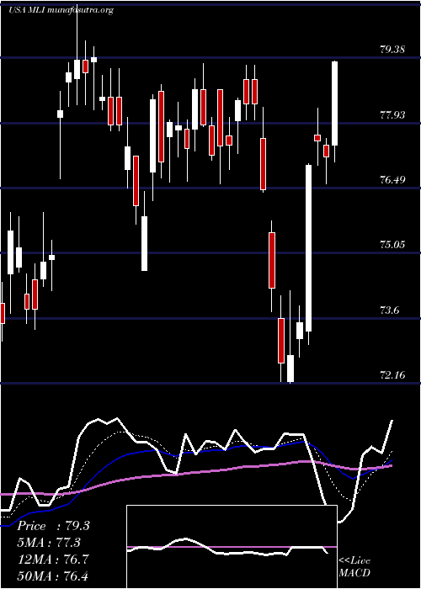Click the <<Live MACD label
The height and width of the screenshot is (589, 421).
pyautogui.click(x=354, y=567)
